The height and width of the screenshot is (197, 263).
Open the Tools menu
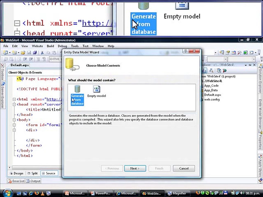[75, 46]
